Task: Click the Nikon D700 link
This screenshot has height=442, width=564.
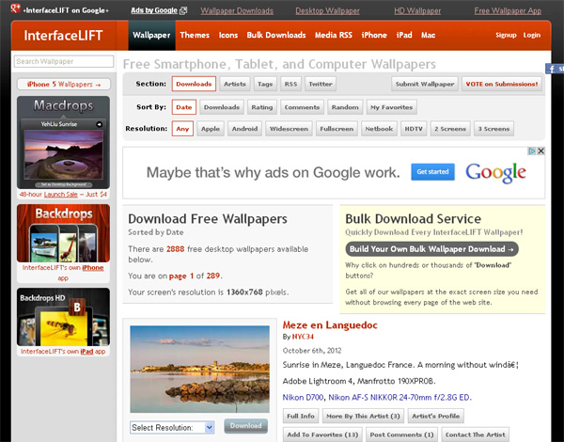Action: tap(304, 398)
